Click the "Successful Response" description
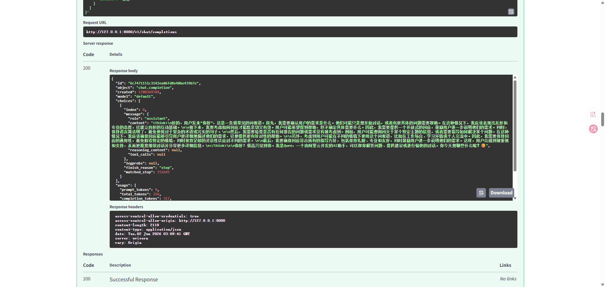Screen dimensions: 605x287 point(134,279)
